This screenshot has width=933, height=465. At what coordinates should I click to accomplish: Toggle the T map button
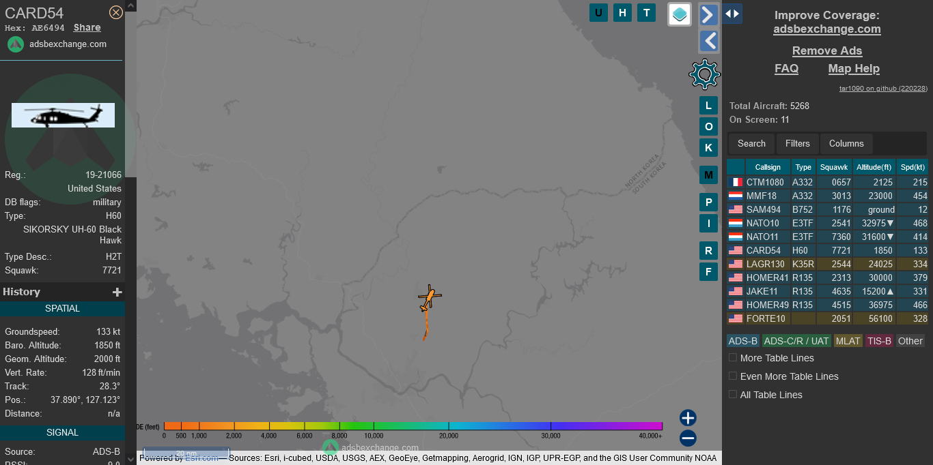[x=646, y=12]
